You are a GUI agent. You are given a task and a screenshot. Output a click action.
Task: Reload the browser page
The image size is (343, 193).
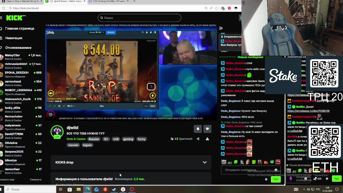(3, 8)
